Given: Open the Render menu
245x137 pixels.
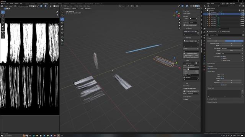Looking at the screenshot, I should point(11,3).
